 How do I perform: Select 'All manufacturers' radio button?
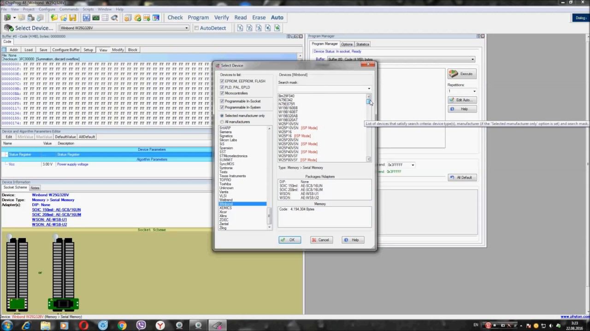222,122
